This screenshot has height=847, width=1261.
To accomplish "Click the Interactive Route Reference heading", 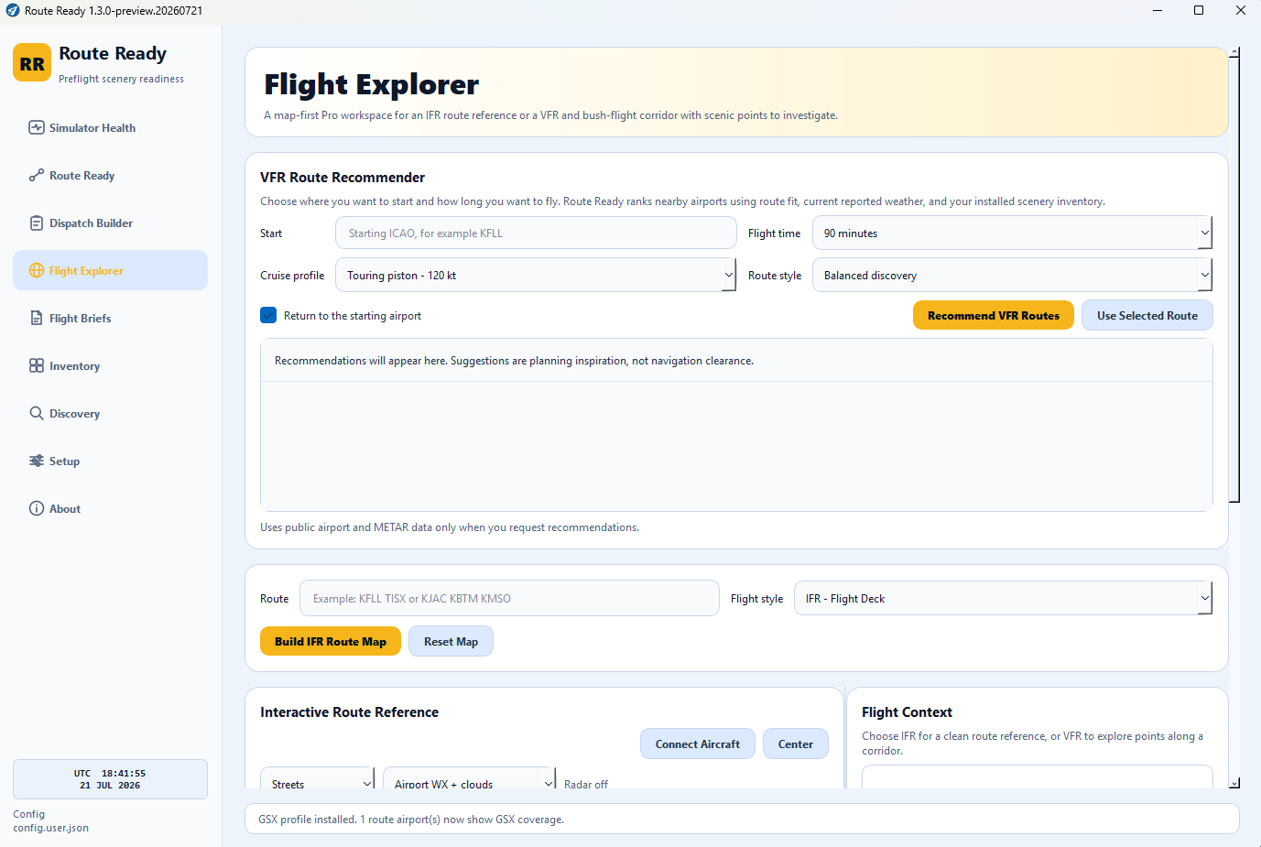I will 349,711.
